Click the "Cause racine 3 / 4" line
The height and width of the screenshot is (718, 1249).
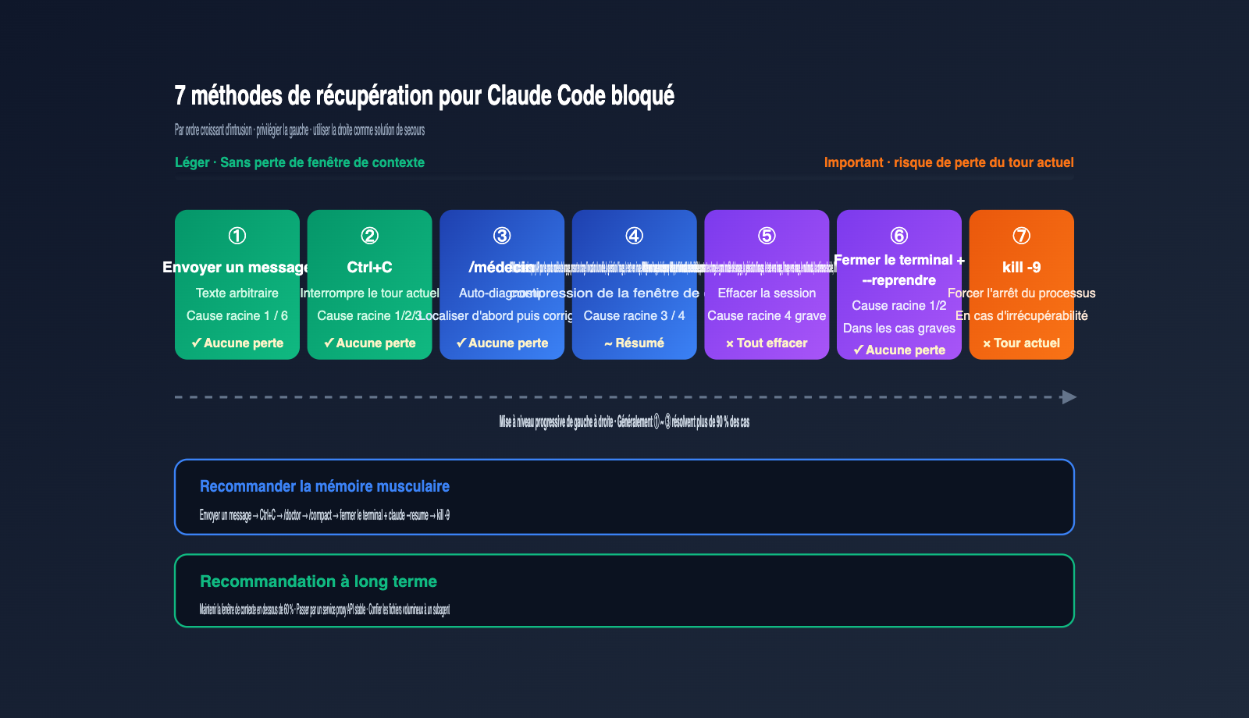tap(635, 315)
